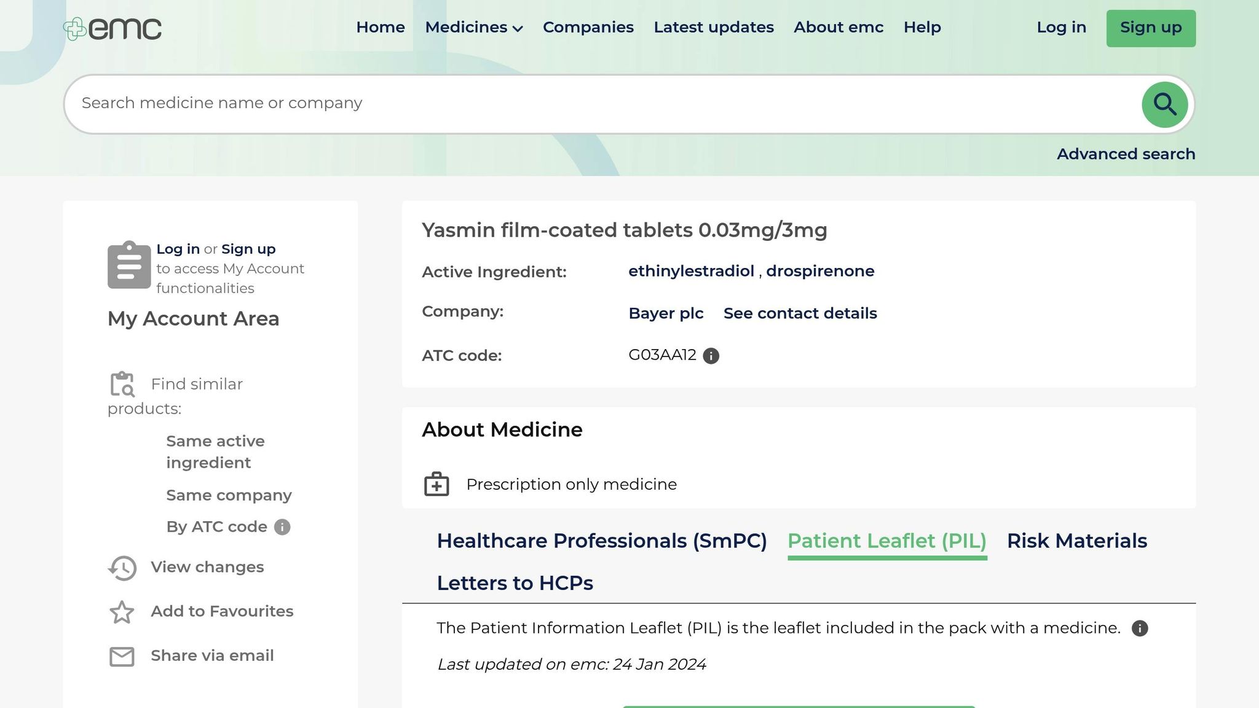Click the View changes history icon
The height and width of the screenshot is (708, 1259).
[x=122, y=568]
